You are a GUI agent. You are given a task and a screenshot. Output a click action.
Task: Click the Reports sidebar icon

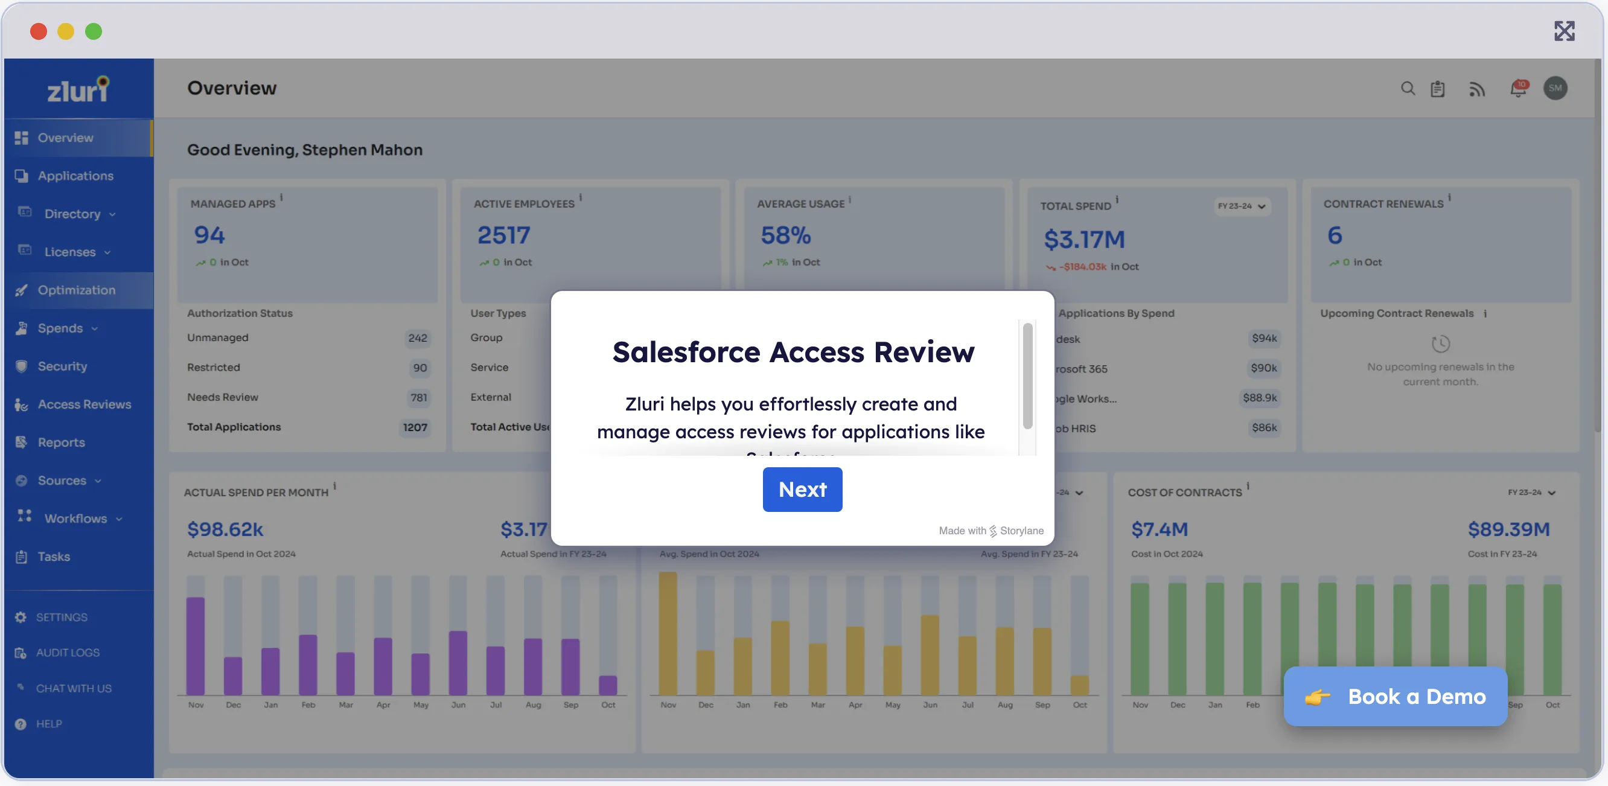[21, 442]
